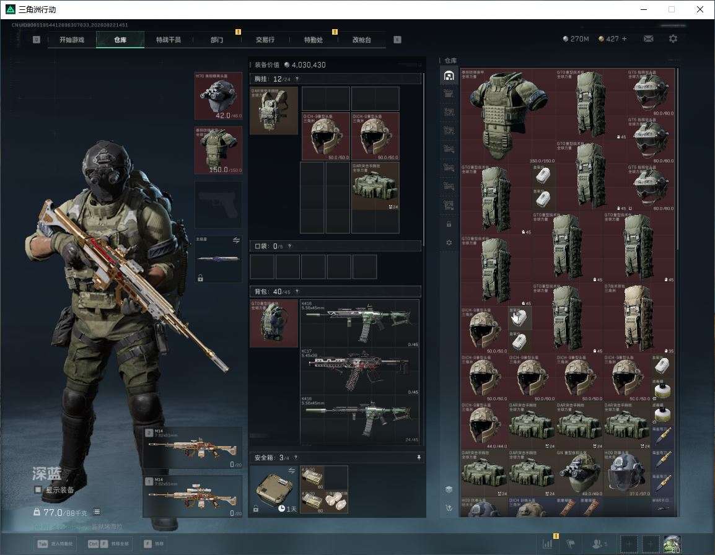
Task: Select the lower M14 weapon with scope
Action: tap(193, 496)
